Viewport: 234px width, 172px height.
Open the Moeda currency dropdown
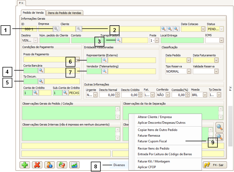click(x=205, y=95)
